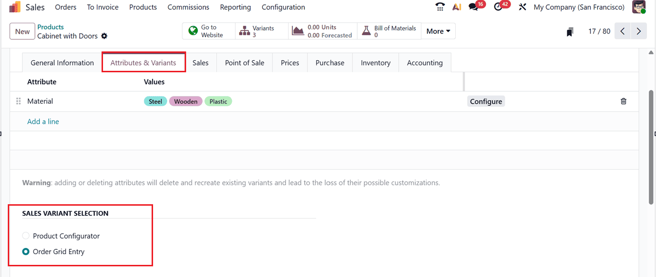The height and width of the screenshot is (277, 656).
Task: Switch to the General Information tab
Action: (x=62, y=63)
